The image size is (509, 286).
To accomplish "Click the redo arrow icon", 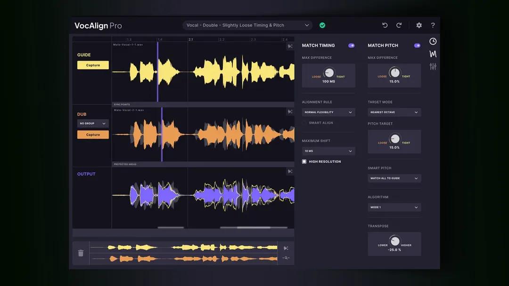I will point(398,24).
